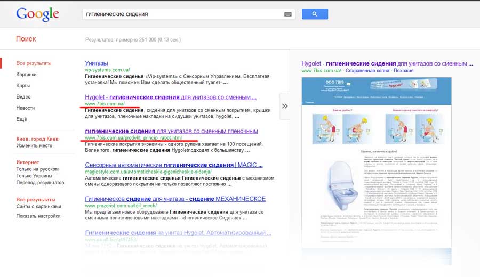The height and width of the screenshot is (277, 480).
Task: Click 'Киев, город Киев' location label
Action: click(x=37, y=139)
